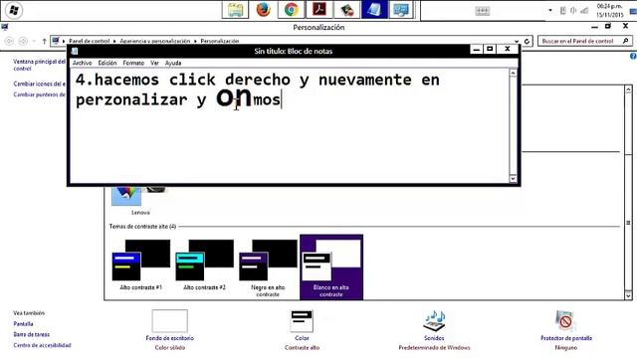Click the Personalización window title bar icon
637x358 pixels.
5,27
